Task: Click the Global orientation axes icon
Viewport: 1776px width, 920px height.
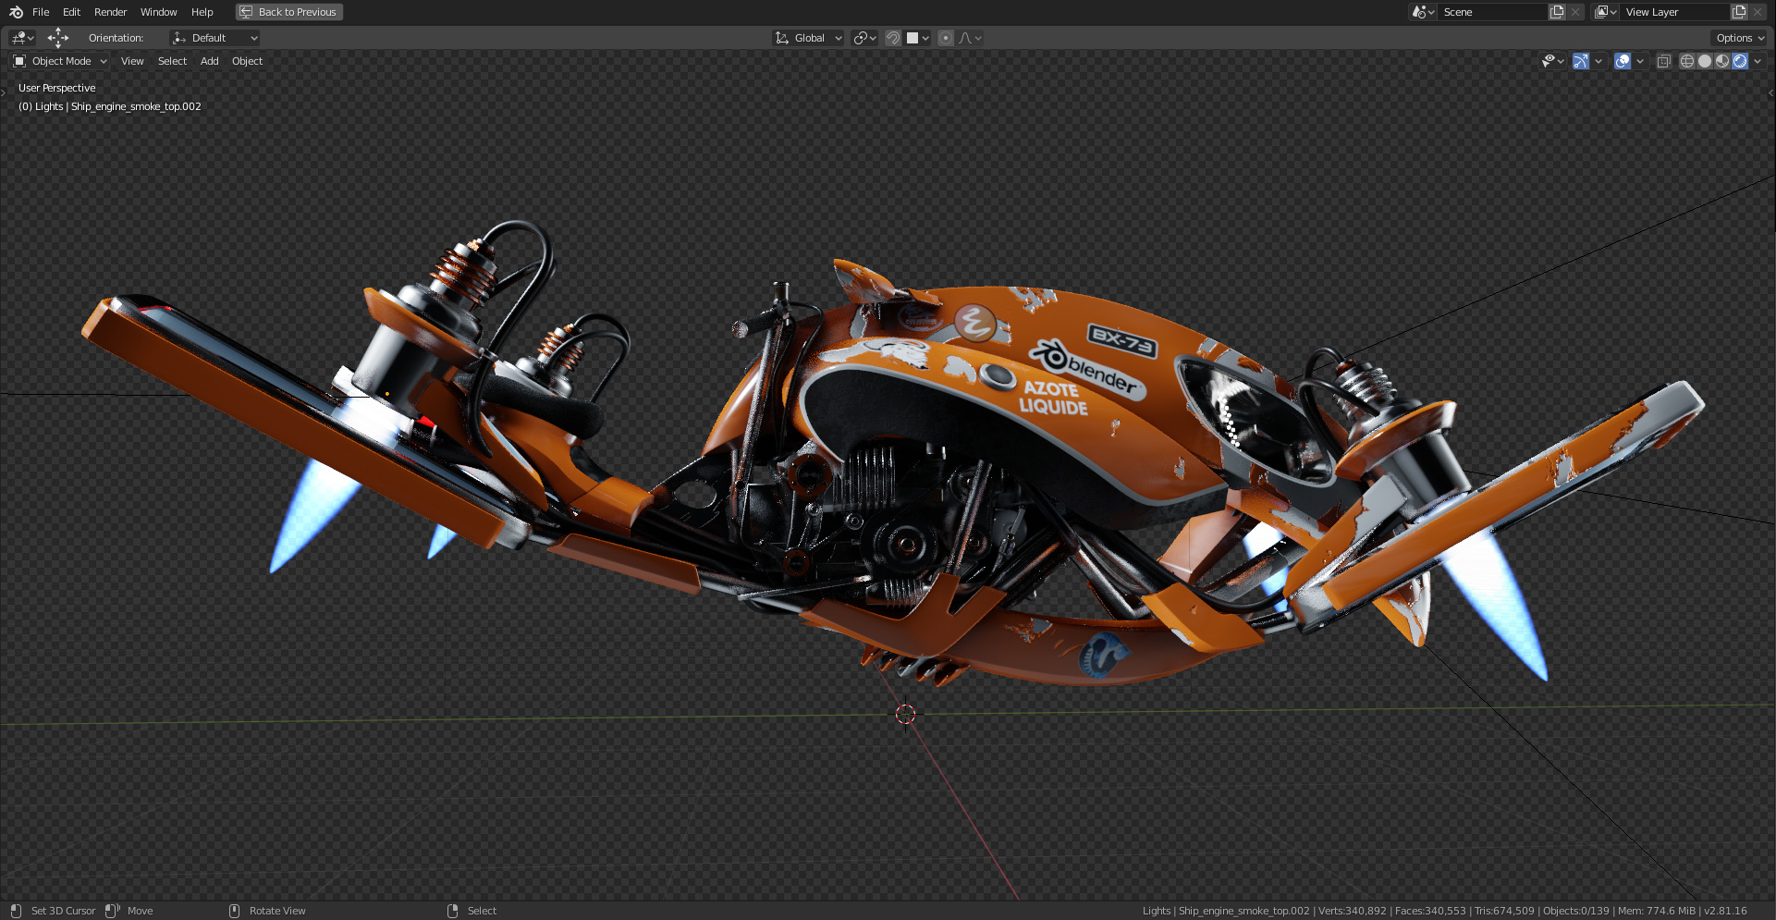Action: 782,38
